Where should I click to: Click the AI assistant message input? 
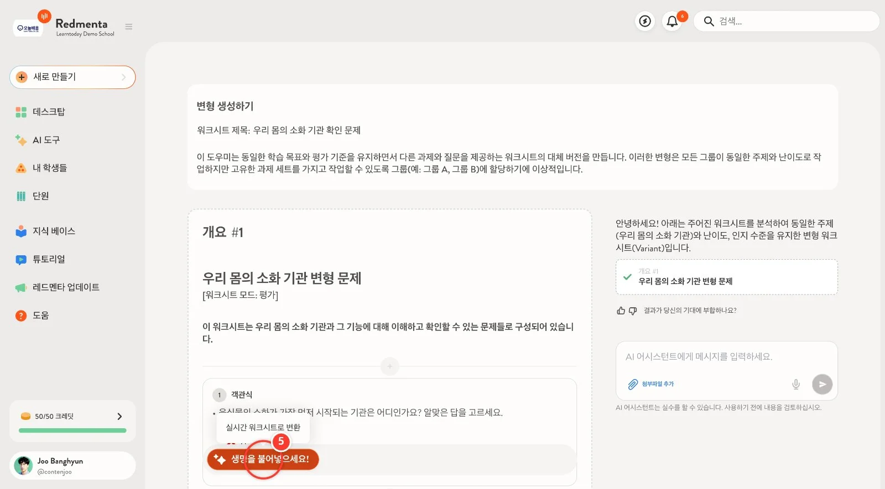(726, 357)
